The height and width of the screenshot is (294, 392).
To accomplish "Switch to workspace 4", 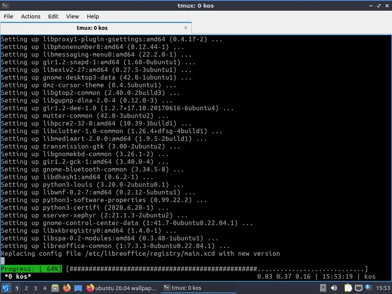I will 45,288.
